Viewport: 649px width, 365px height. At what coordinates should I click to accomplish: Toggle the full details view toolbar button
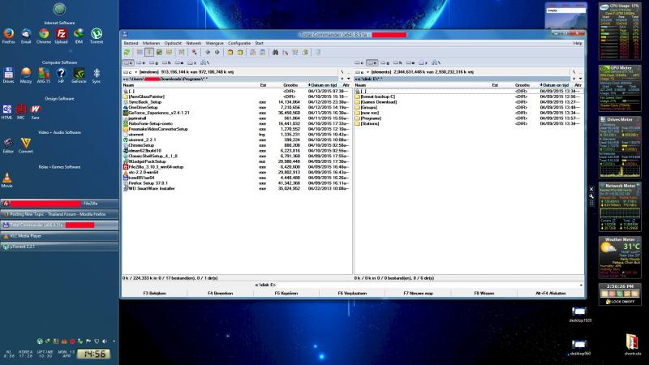149,53
